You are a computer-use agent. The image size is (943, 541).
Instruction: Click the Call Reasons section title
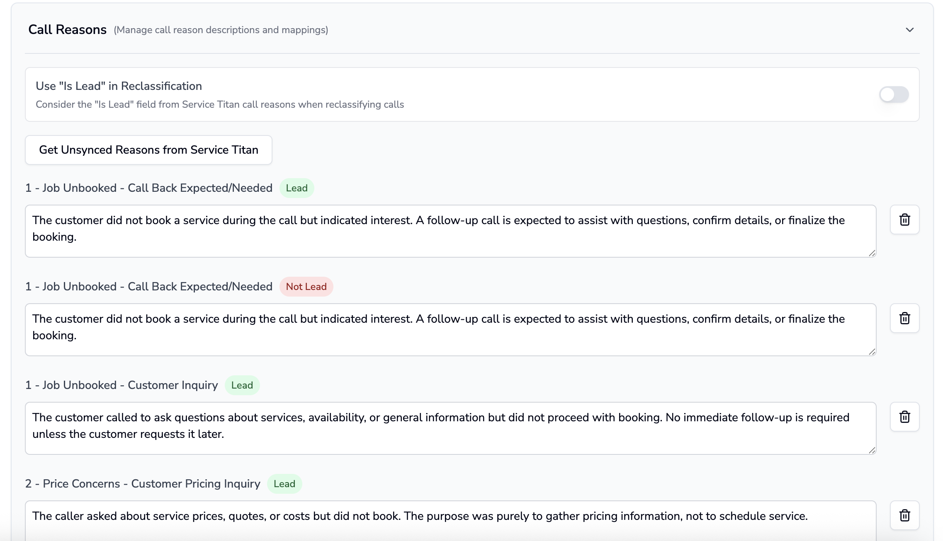click(67, 30)
